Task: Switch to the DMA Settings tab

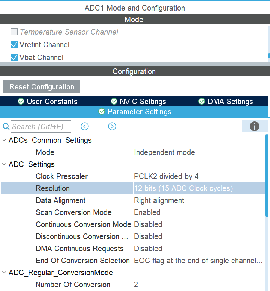Action: pos(226,101)
